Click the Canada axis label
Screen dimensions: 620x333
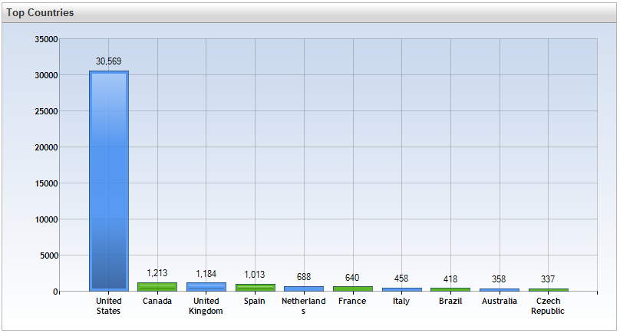[157, 301]
